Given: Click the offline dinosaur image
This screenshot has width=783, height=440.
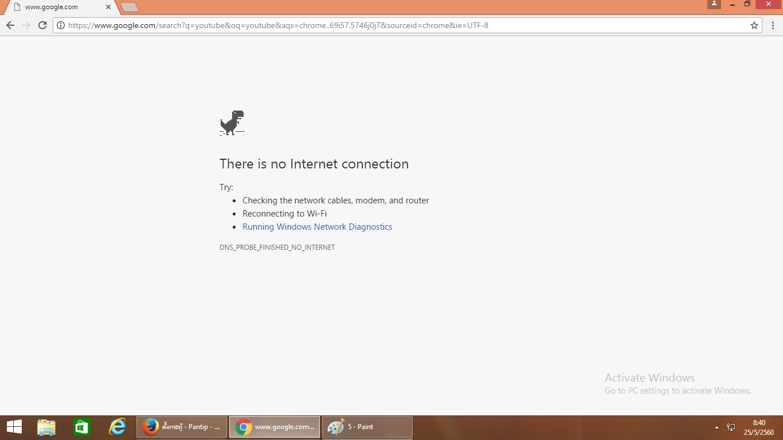Looking at the screenshot, I should click(232, 123).
